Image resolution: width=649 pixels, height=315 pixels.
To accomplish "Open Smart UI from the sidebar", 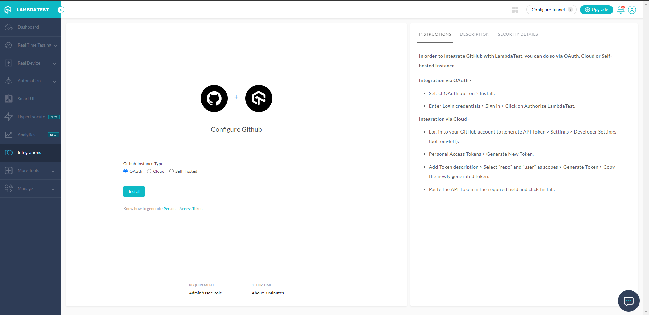I will (30, 99).
